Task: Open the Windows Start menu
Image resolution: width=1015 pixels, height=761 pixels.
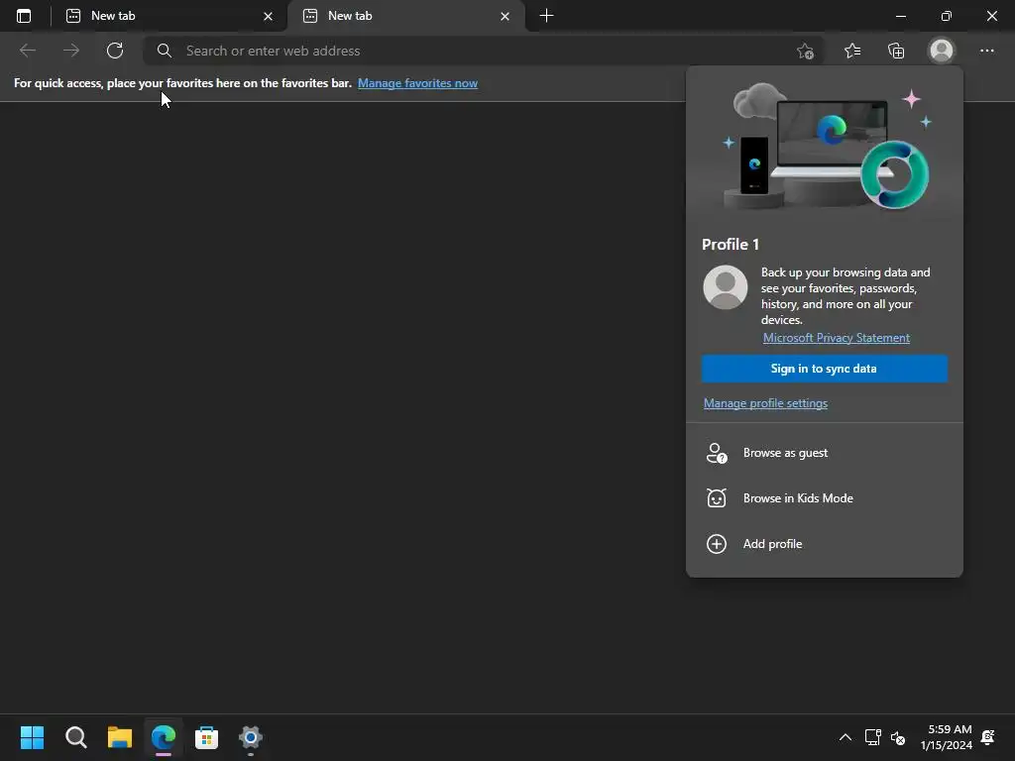Action: pos(33,737)
